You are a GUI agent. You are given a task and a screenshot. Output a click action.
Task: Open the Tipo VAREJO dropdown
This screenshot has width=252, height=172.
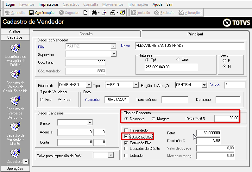pyautogui.click(x=136, y=85)
